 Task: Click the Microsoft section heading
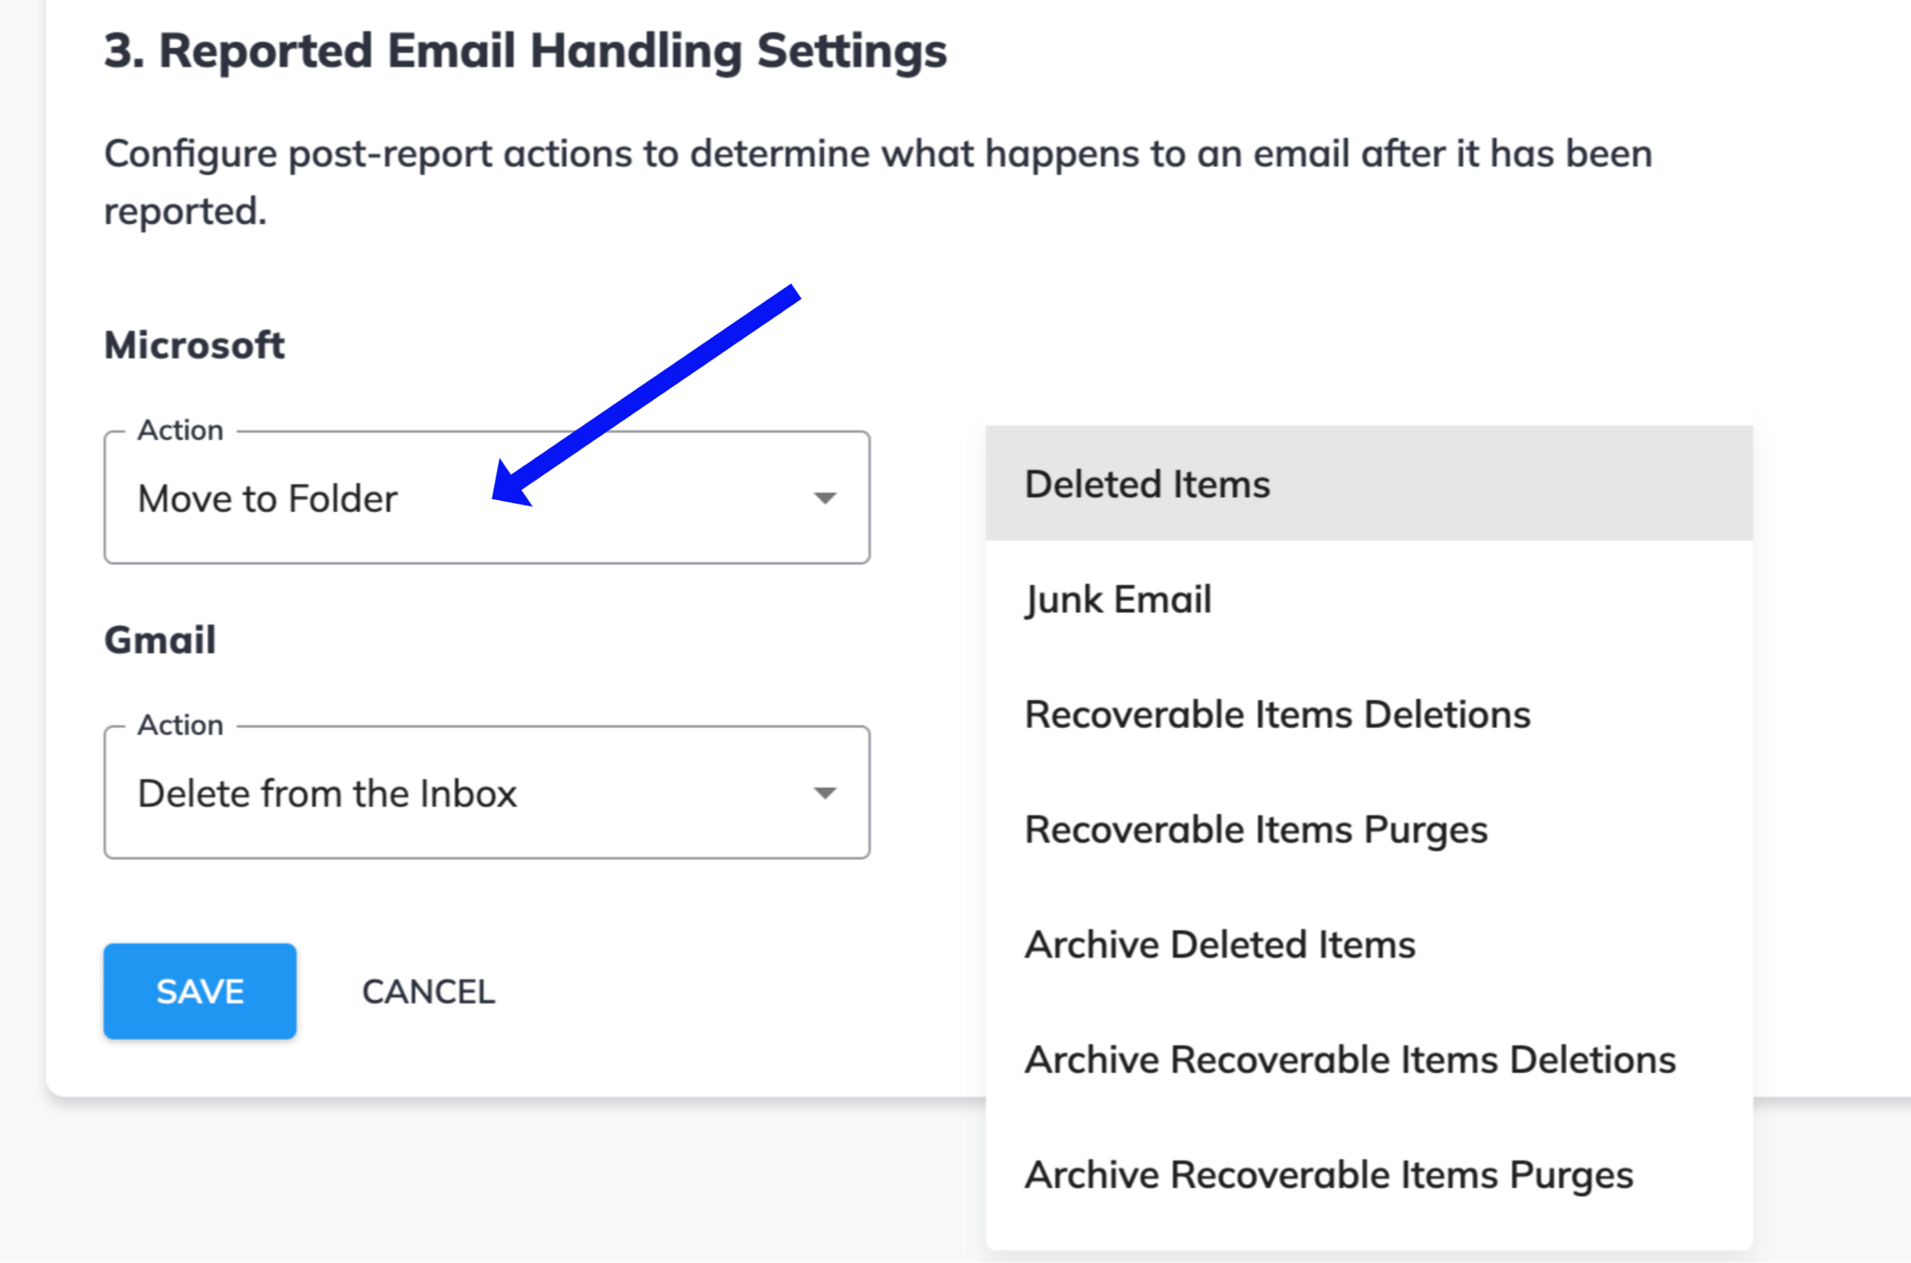coord(194,344)
